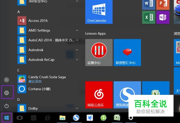Launch the 网易云音乐 tile
This screenshot has width=180, height=123.
[99, 95]
